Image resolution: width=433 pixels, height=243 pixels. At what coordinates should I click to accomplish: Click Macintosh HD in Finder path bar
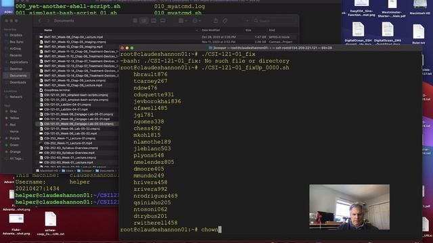[x=47, y=171]
